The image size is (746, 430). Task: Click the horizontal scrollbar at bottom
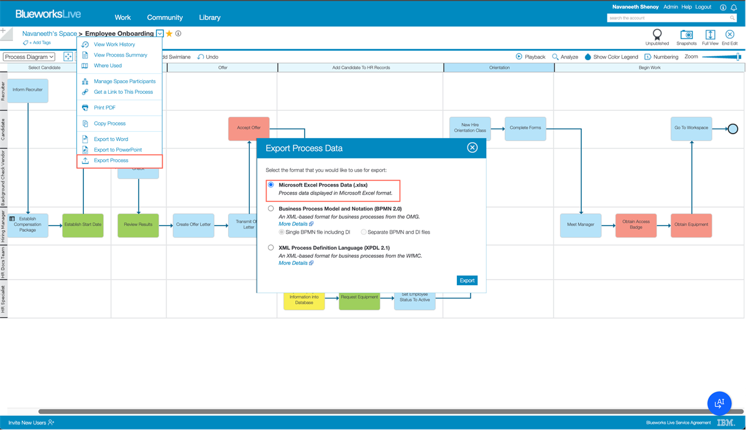390,411
